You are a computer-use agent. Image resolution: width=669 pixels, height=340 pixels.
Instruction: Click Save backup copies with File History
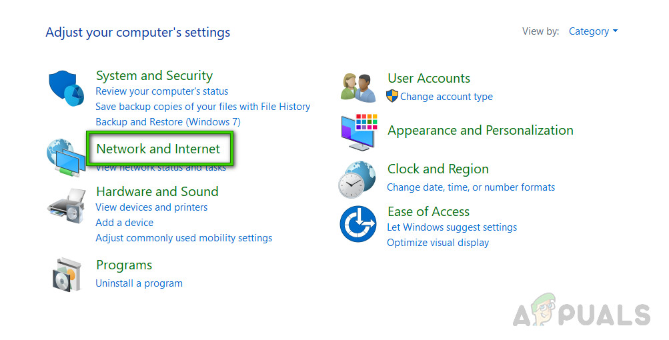[x=203, y=107]
